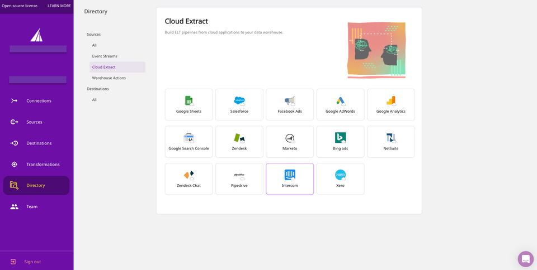This screenshot has height=270, width=537.
Task: Open the Pipedrive source tile
Action: point(239,179)
